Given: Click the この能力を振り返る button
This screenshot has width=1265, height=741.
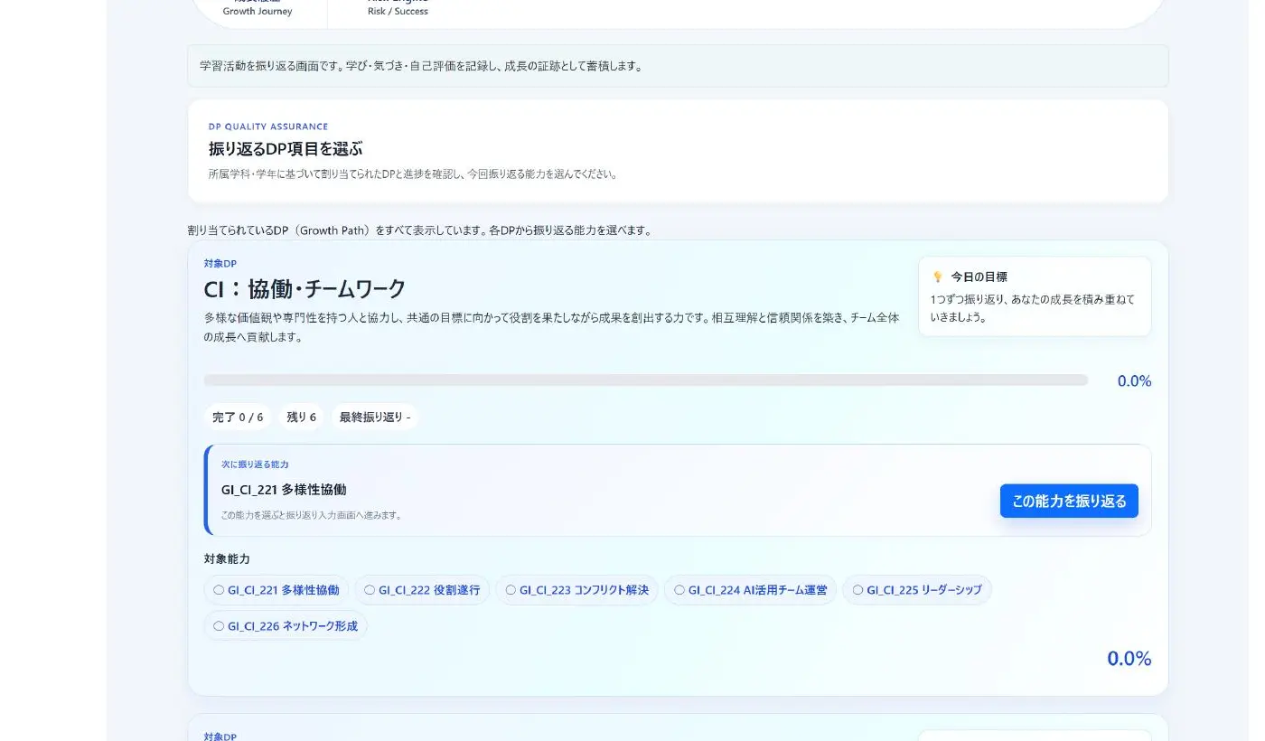Looking at the screenshot, I should 1069,501.
